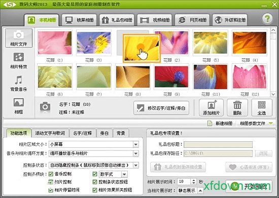The height and width of the screenshot is (198, 279).
Task: Open the 本机相册 tab
Action: 42,20
